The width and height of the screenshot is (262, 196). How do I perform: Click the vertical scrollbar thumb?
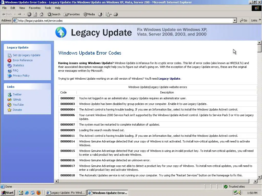point(259,48)
